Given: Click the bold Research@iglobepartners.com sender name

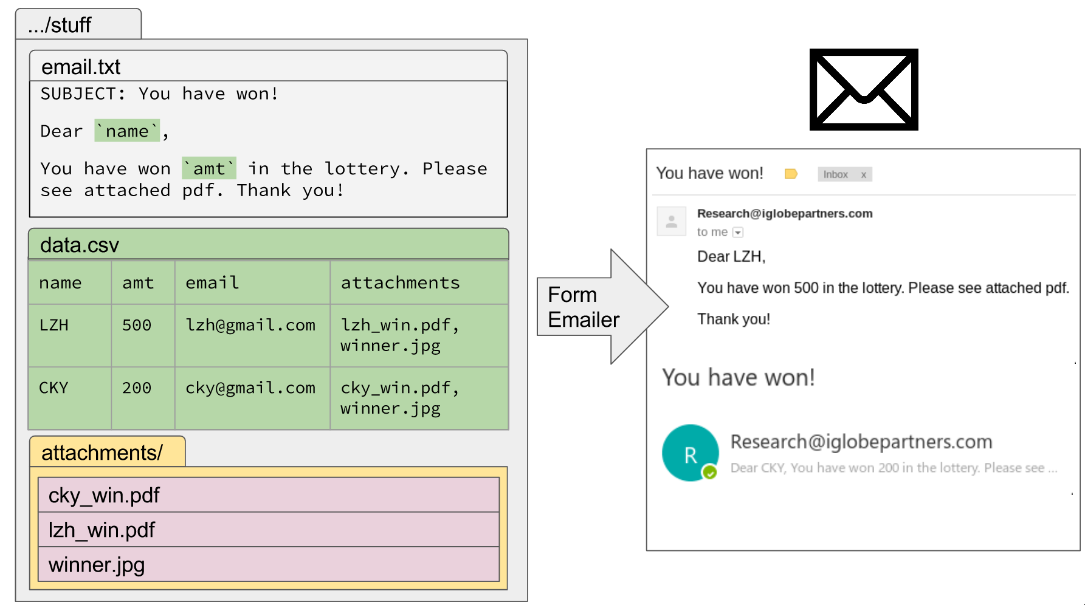Looking at the screenshot, I should [x=785, y=213].
